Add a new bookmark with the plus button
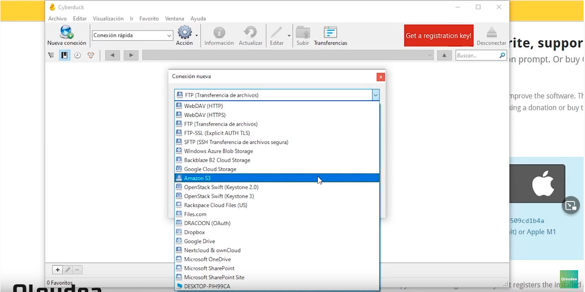The image size is (585, 292). tap(57, 270)
